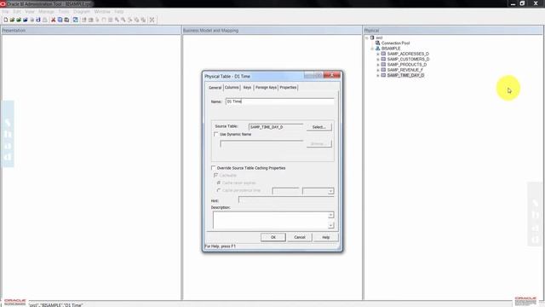Click the Description text area

271,220
